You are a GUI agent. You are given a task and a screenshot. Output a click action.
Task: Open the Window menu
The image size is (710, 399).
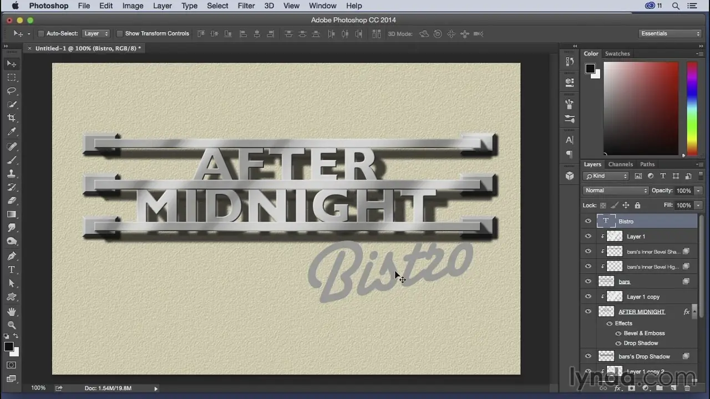[322, 6]
